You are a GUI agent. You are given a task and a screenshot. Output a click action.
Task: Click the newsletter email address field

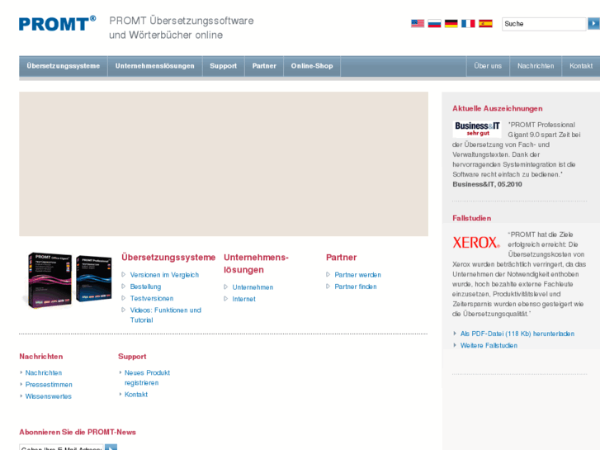point(61,447)
